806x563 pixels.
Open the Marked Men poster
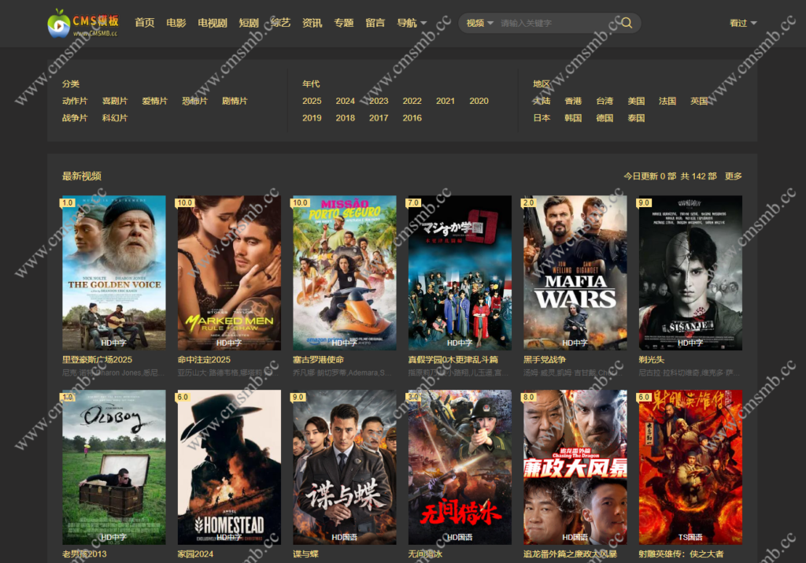[x=229, y=273]
